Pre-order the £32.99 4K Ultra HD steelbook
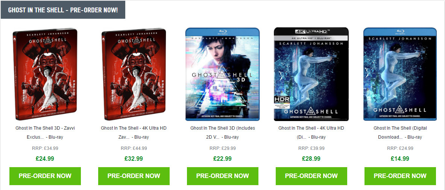This screenshot has height=190, width=445. click(134, 176)
